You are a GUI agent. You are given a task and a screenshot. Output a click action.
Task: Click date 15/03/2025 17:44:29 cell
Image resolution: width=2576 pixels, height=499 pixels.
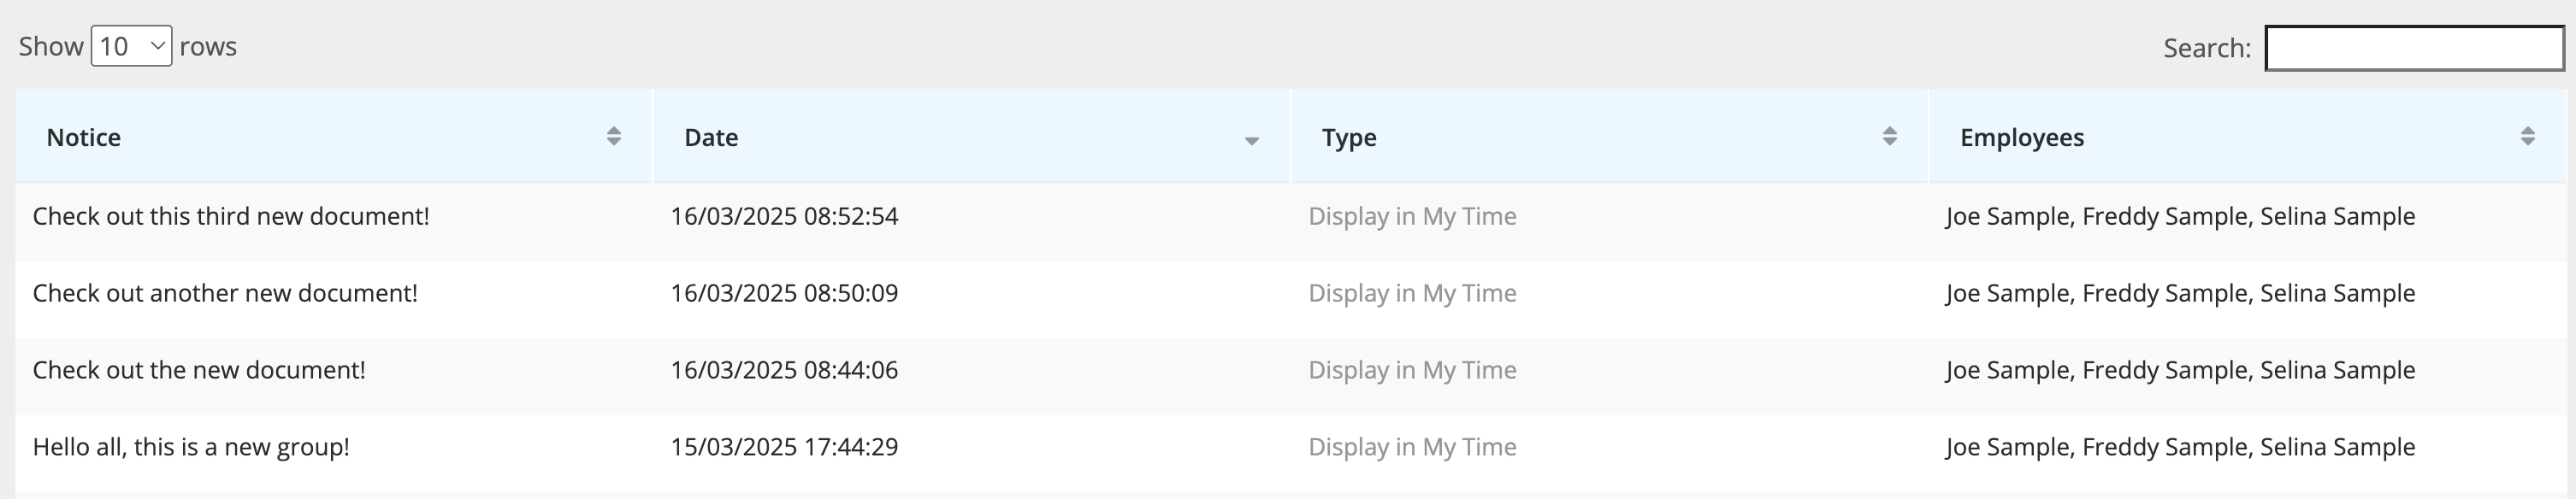[x=784, y=447]
